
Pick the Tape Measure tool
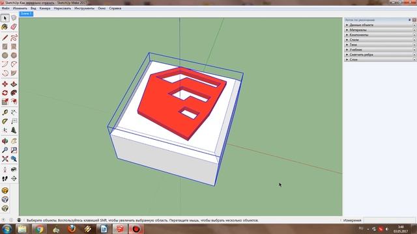5,112
